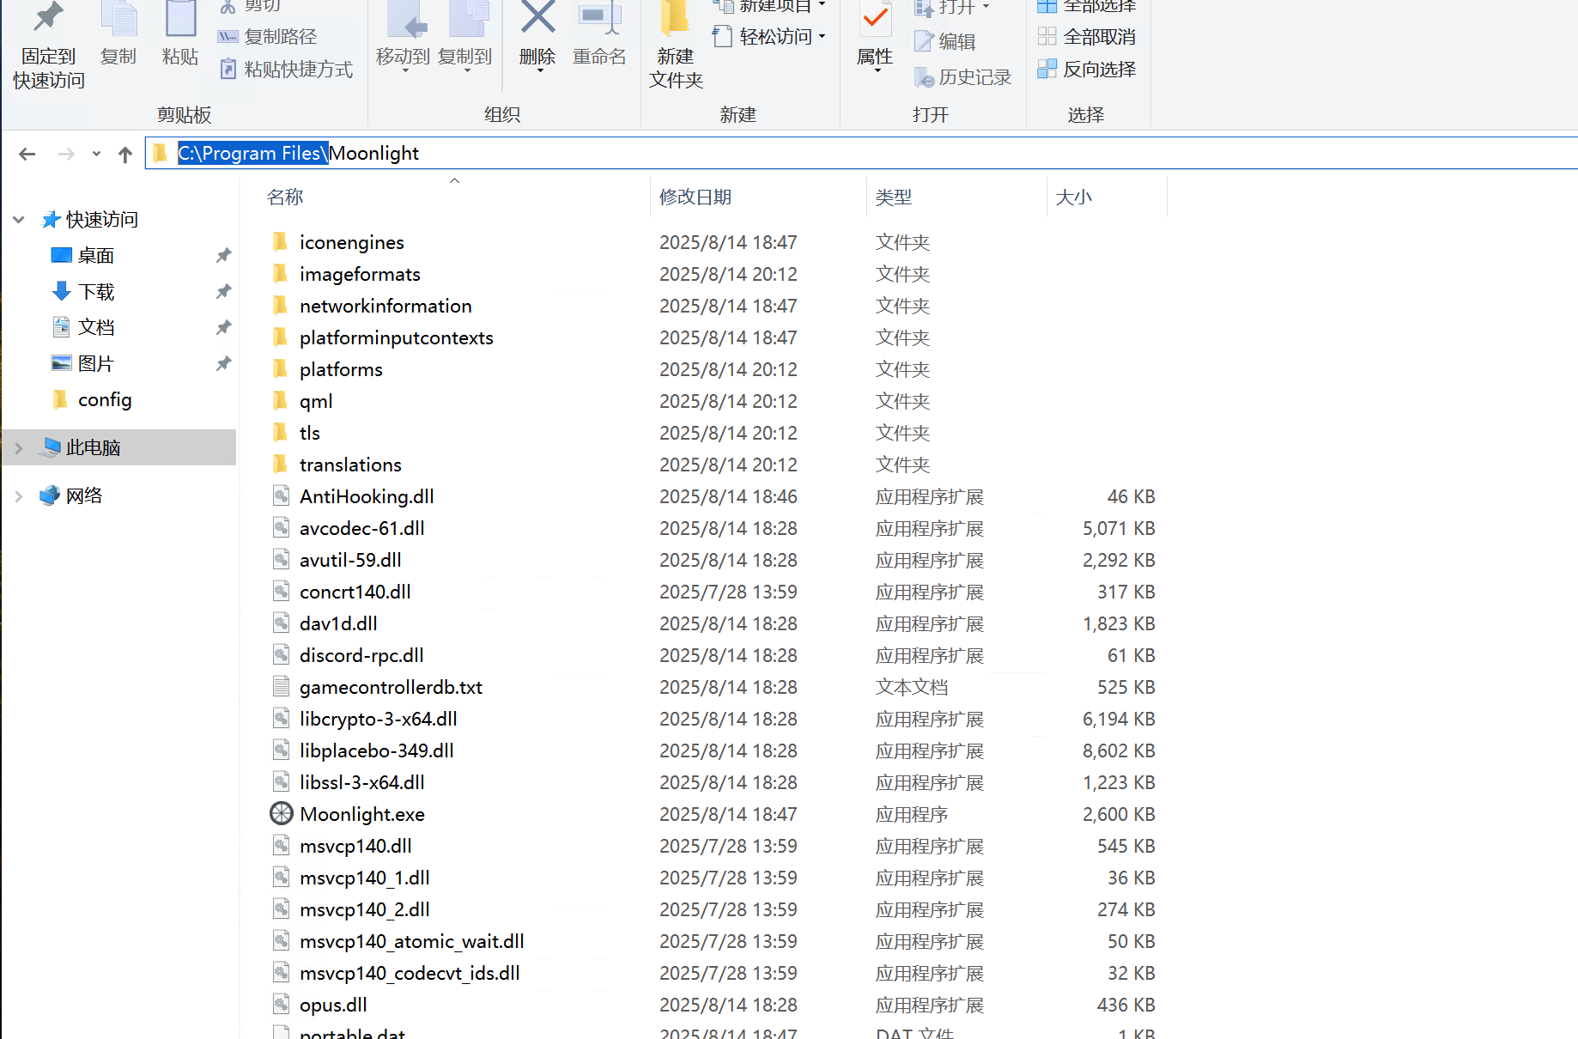
Task: Open Downloads (下载) in Quick Access
Action: [x=95, y=292]
